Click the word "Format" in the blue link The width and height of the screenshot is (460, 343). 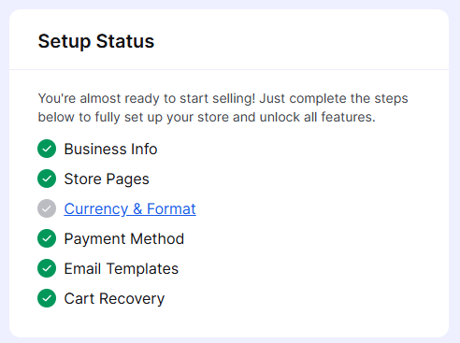click(171, 208)
